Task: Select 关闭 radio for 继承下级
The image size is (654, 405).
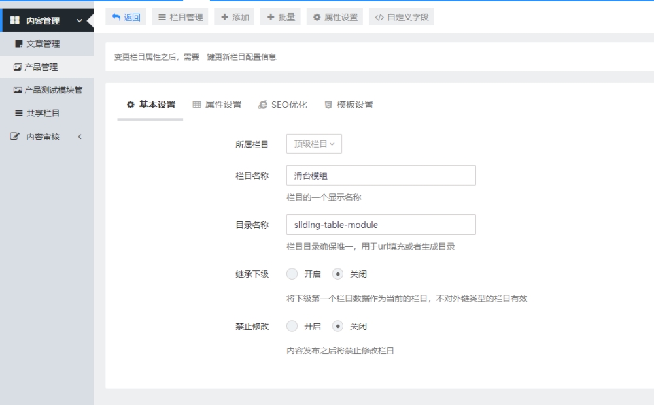Action: pos(338,274)
